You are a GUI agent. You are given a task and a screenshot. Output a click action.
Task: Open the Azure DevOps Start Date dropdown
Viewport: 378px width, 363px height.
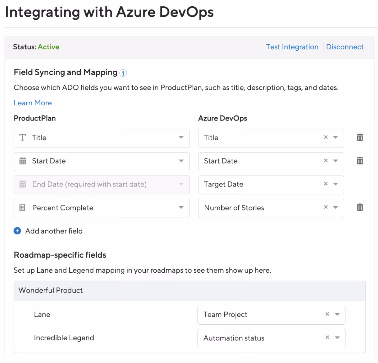pos(336,161)
